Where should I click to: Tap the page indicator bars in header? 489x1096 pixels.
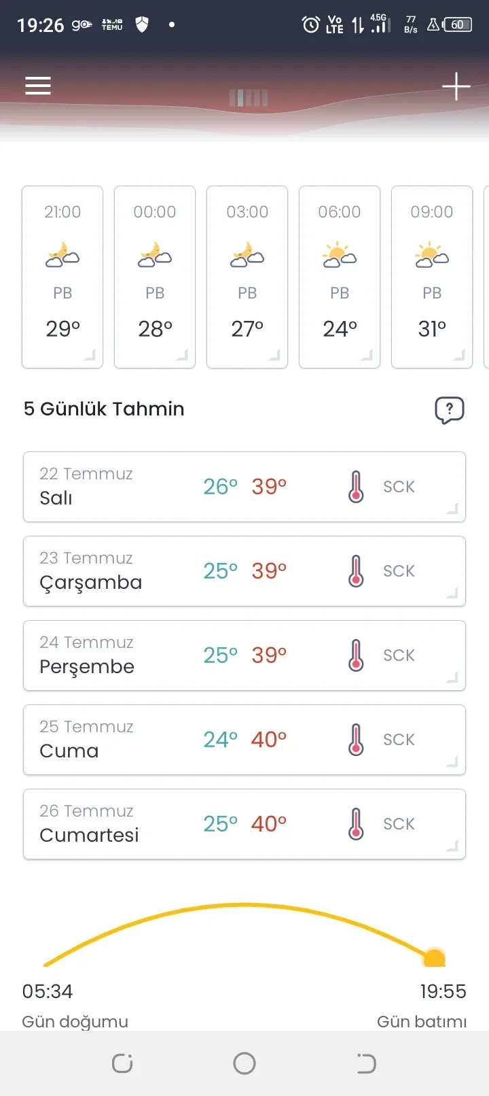click(249, 98)
